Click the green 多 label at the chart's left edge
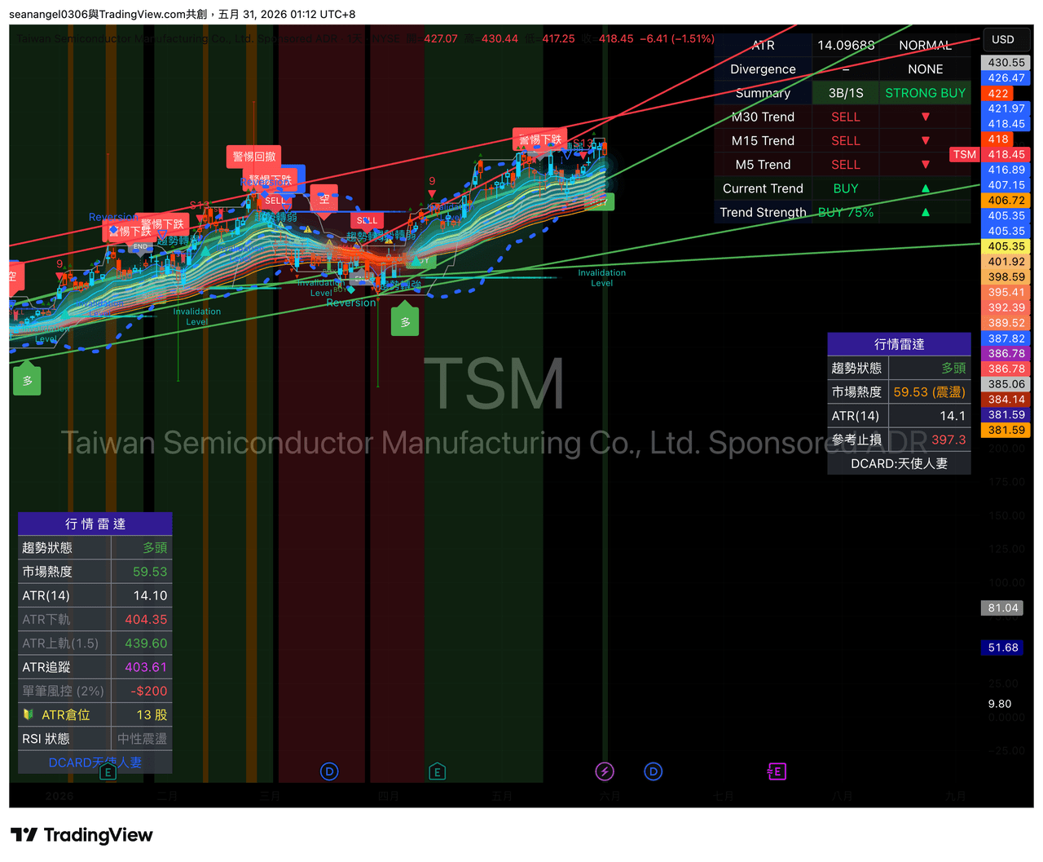The width and height of the screenshot is (1043, 862). 28,378
